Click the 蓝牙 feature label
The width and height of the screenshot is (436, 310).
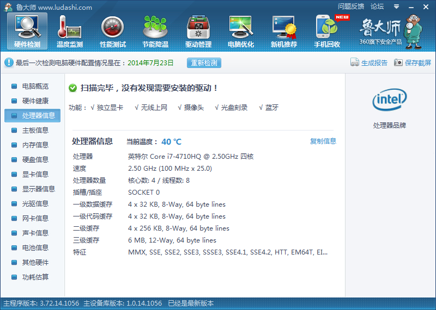coord(271,108)
